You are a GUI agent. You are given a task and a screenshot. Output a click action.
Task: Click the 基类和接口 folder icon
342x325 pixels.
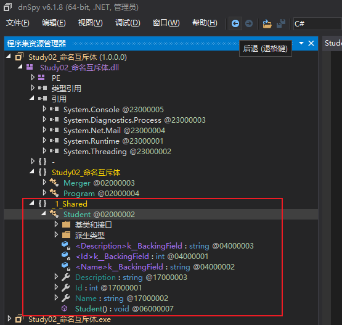coord(66,224)
